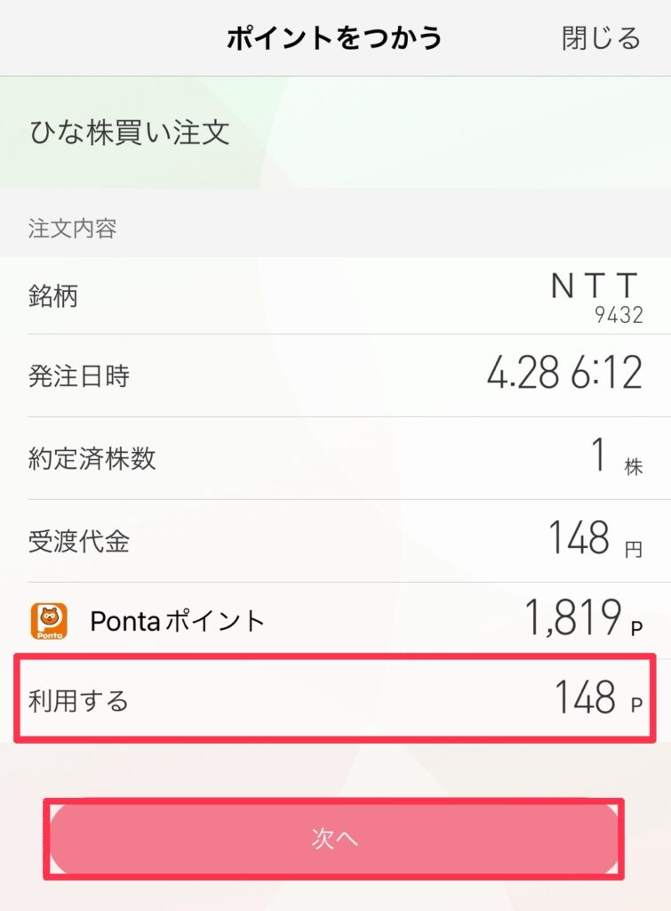Tap the stock code 9432
This screenshot has height=911, width=671.
(619, 315)
